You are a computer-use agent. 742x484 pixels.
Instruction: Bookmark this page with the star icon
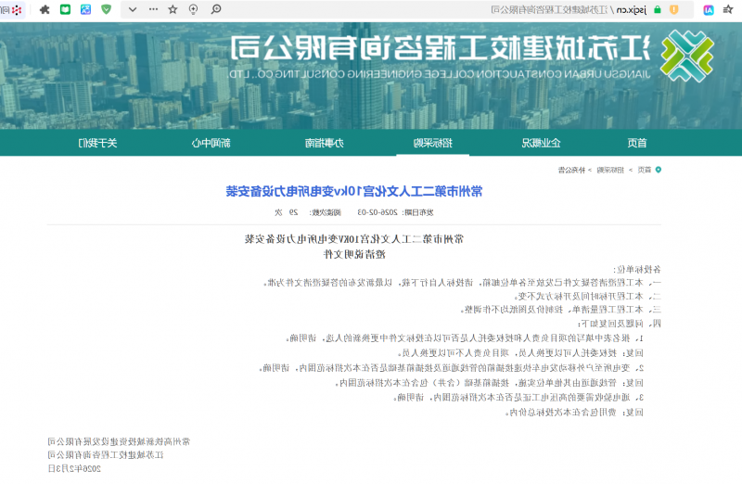(x=173, y=9)
